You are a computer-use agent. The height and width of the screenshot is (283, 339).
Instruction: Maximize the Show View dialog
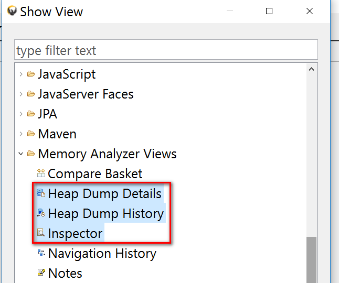269,11
